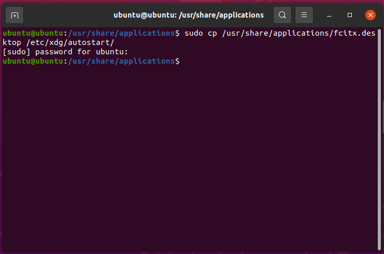The height and width of the screenshot is (254, 384).
Task: Click the [sudo] password for ubuntu line
Action: [65, 52]
